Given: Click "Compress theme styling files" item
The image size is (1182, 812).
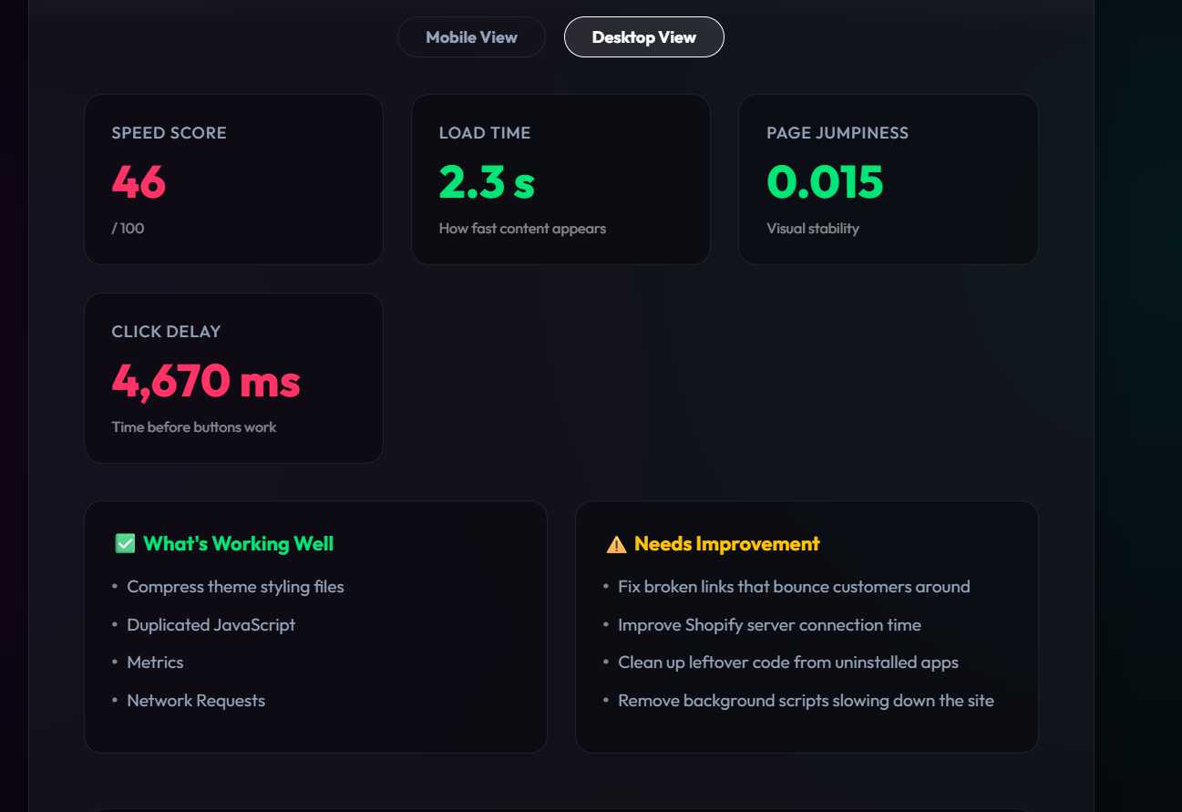Looking at the screenshot, I should (x=235, y=587).
